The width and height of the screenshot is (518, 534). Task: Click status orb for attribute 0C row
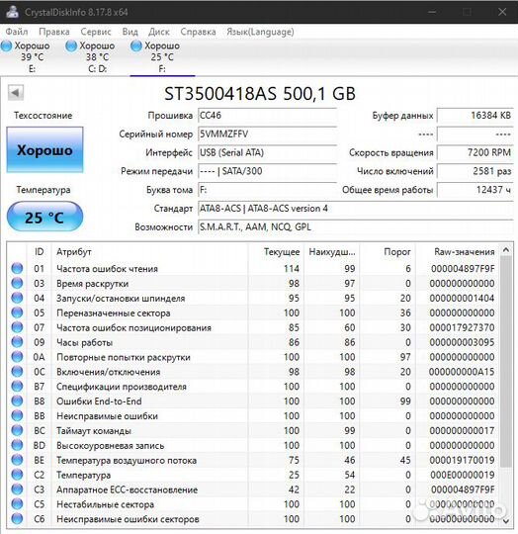17,372
